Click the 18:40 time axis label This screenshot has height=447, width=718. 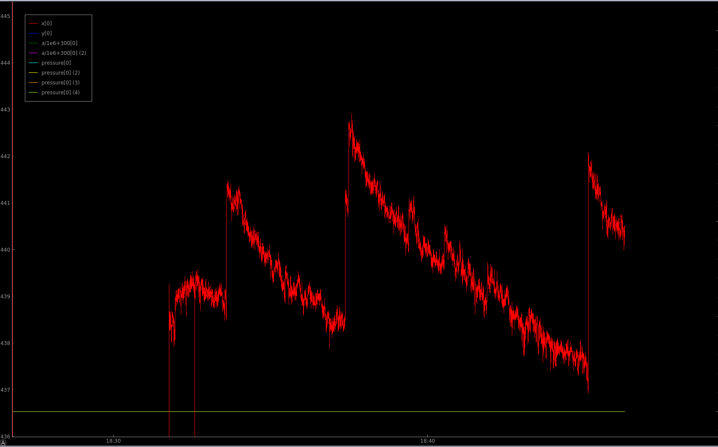tap(427, 441)
